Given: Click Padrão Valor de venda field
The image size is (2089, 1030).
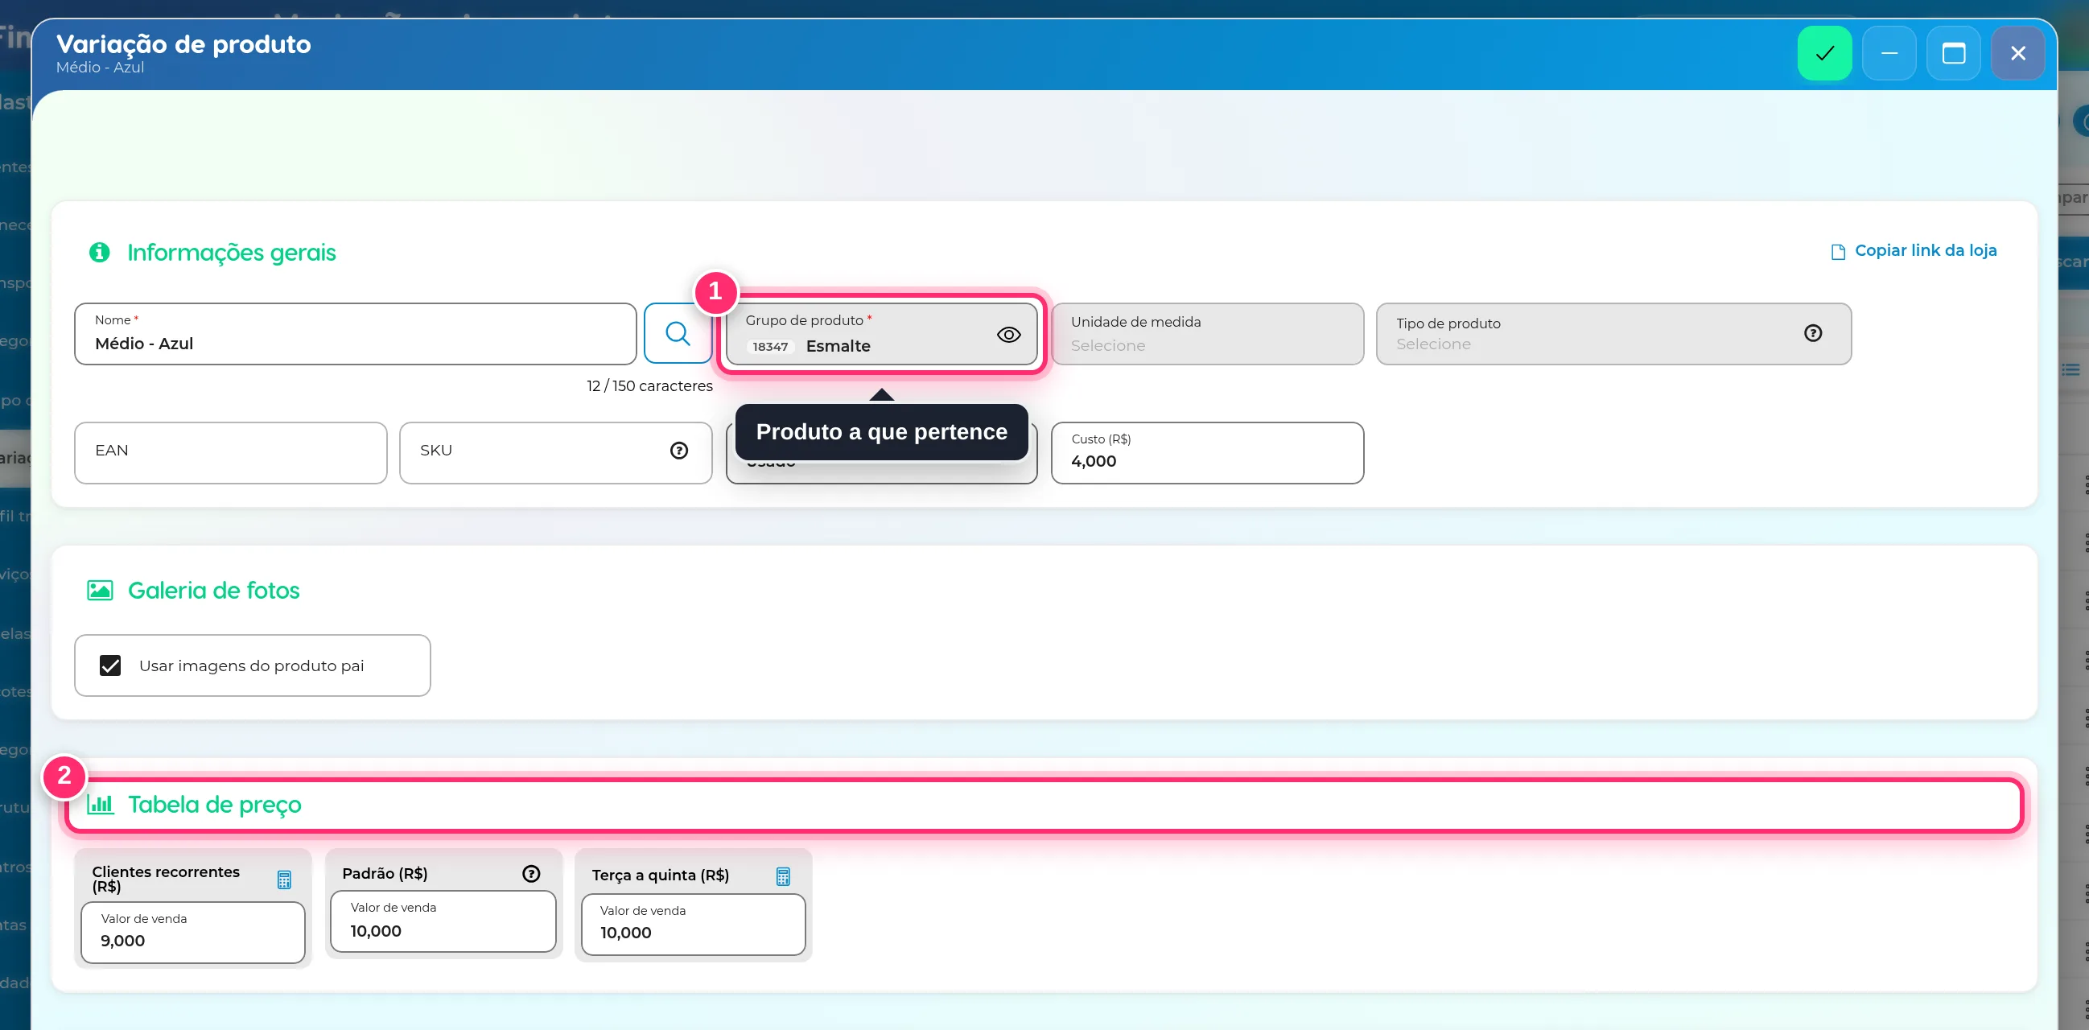Looking at the screenshot, I should (x=443, y=921).
